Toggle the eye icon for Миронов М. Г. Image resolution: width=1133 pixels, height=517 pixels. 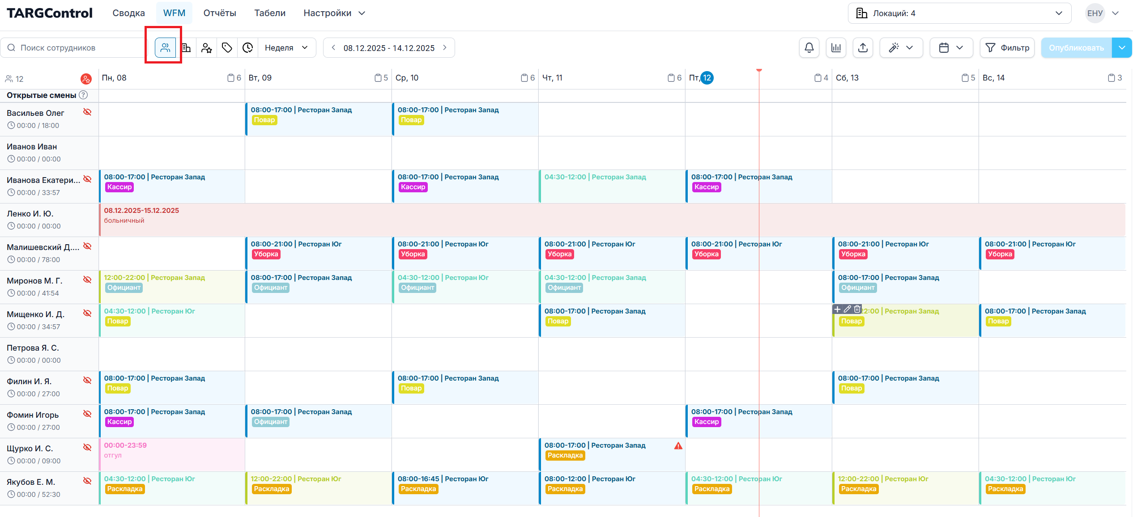[87, 280]
